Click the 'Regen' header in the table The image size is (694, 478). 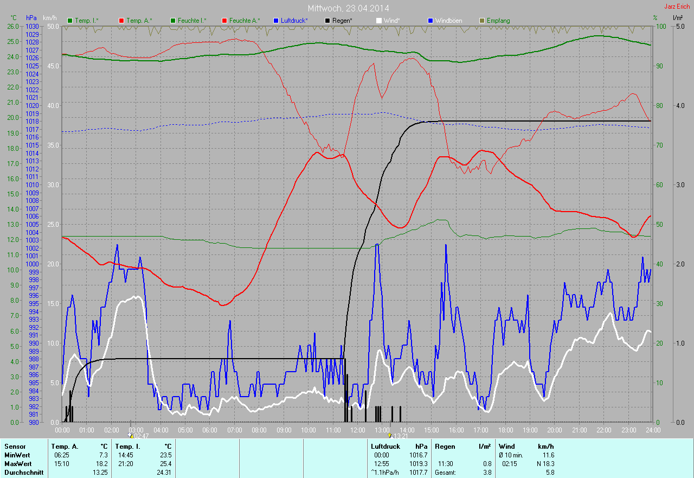[x=445, y=447]
